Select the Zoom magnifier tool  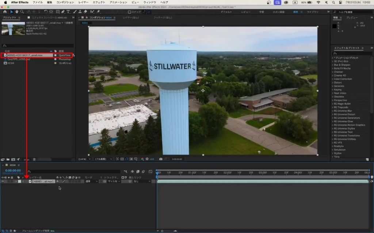[x=22, y=12]
